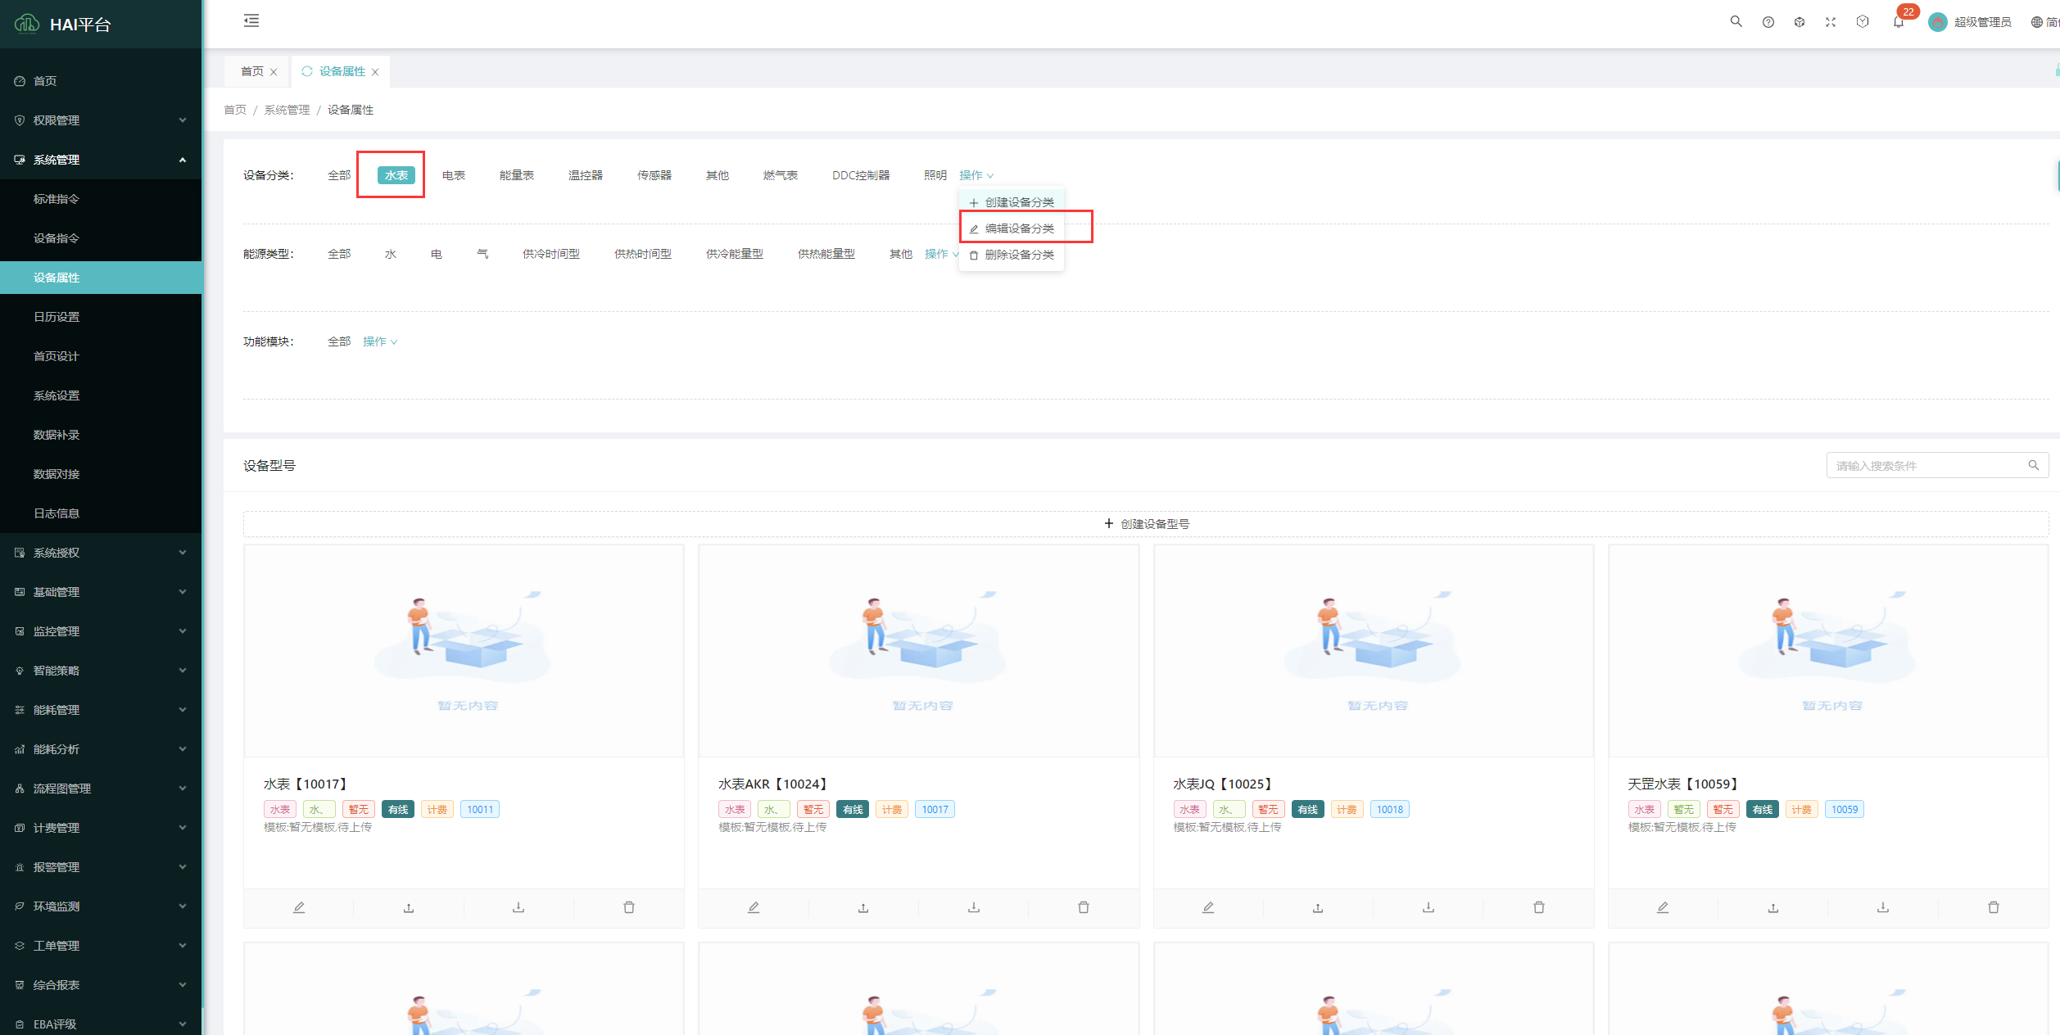Select DDC控制器 device category

(861, 175)
